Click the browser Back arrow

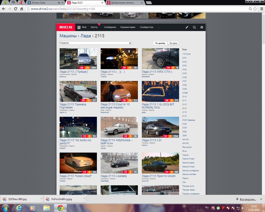coord(4,9)
